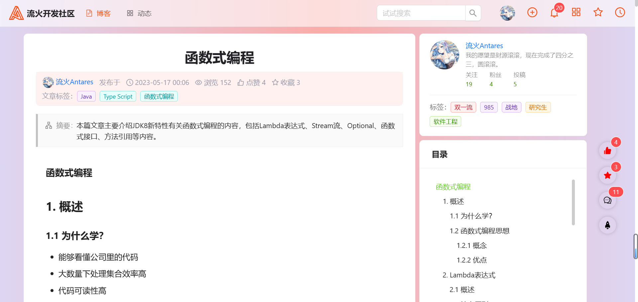
Task: Jump to 1.2.2 优点 in contents
Action: [472, 260]
